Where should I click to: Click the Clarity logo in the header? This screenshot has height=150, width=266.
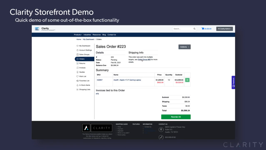point(45,29)
